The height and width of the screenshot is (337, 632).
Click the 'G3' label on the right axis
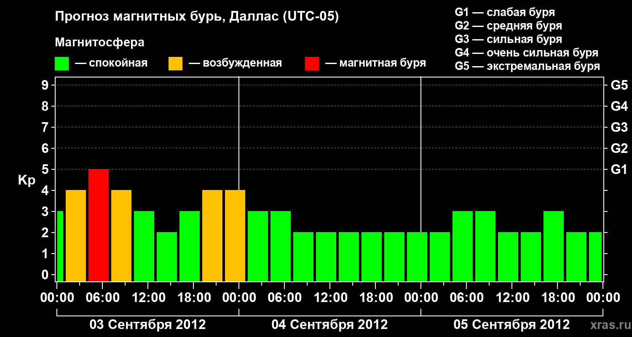[x=619, y=128]
